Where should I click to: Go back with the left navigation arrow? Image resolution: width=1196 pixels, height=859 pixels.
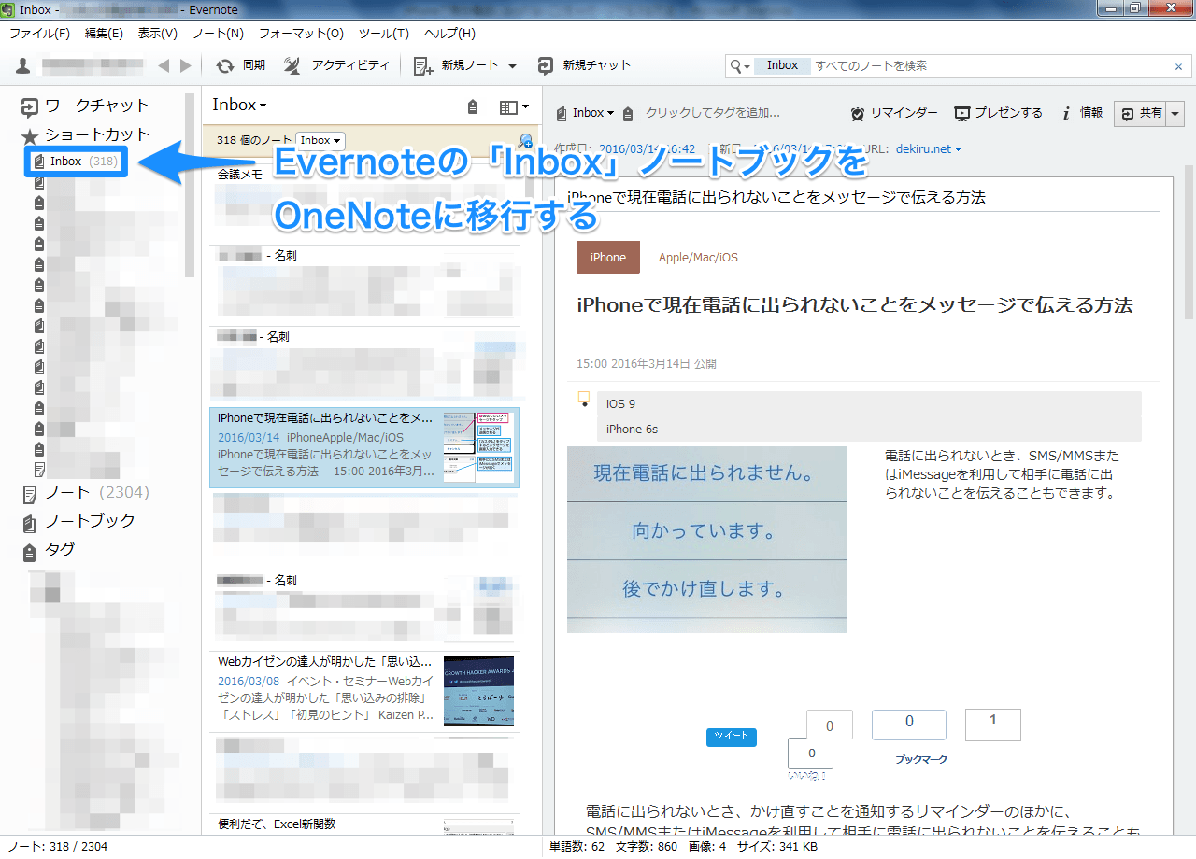(x=164, y=65)
